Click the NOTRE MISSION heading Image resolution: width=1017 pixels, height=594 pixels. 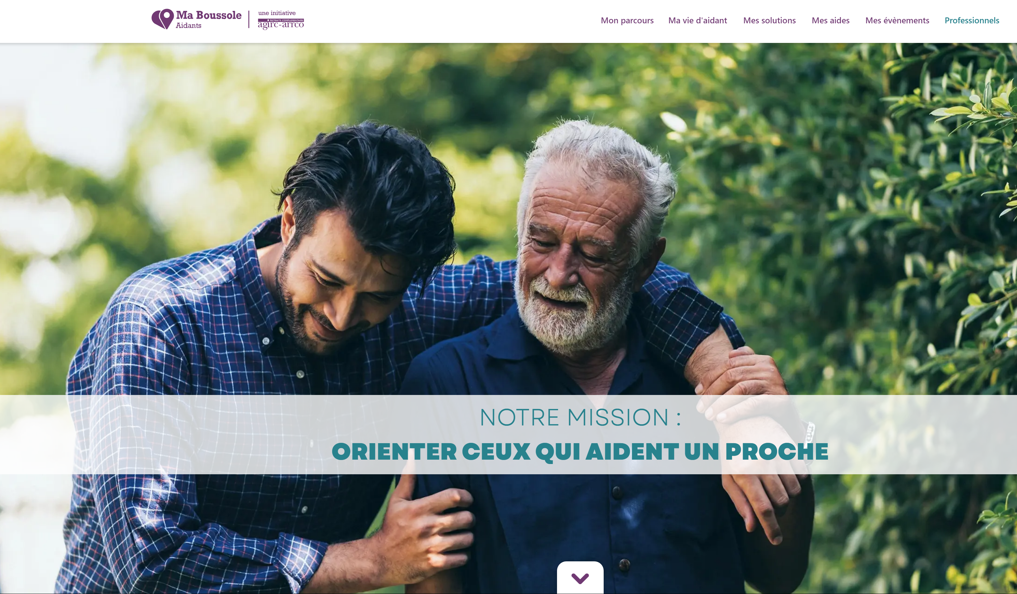pos(580,417)
